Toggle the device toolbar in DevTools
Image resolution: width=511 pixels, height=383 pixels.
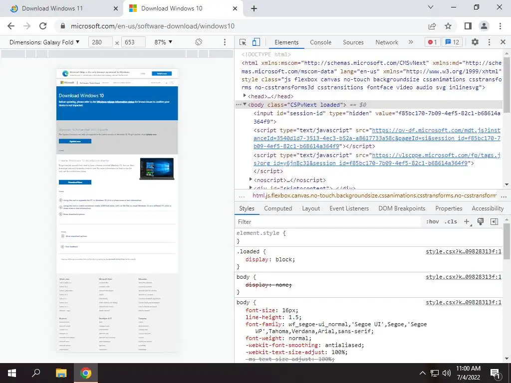pos(256,42)
